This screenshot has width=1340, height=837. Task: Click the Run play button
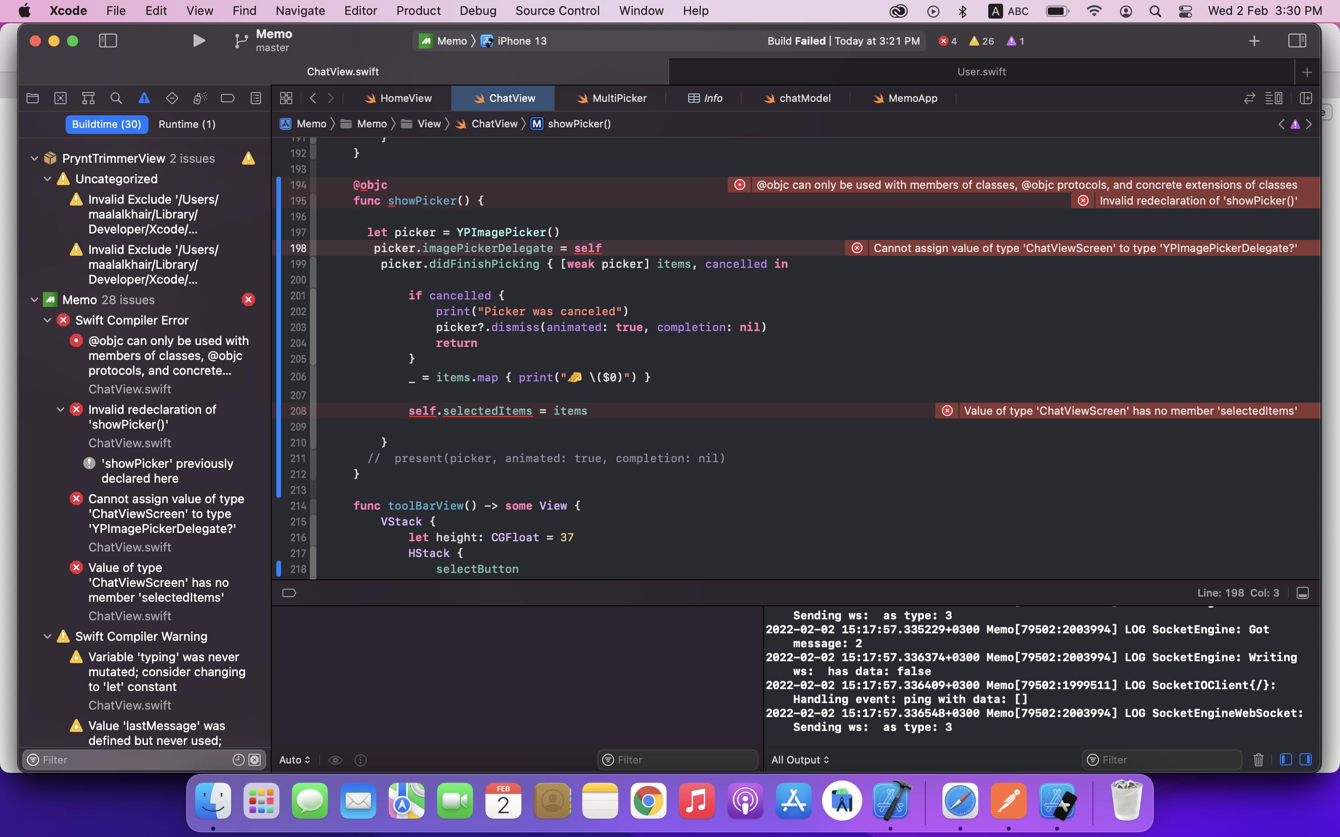[199, 40]
